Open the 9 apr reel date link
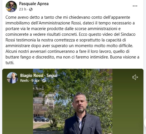This screenshot has width=146, height=134. point(36,81)
